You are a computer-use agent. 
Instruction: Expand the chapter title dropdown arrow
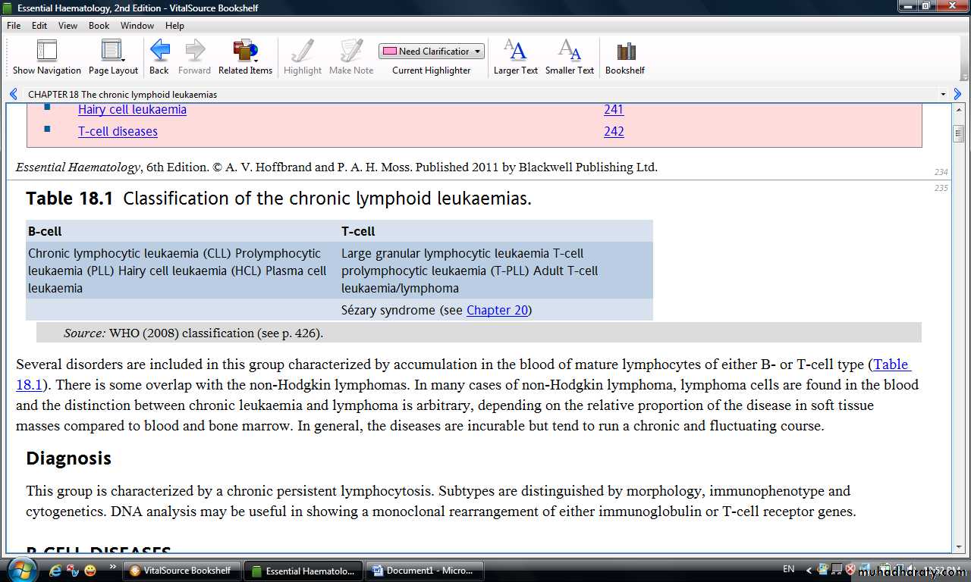[x=943, y=95]
